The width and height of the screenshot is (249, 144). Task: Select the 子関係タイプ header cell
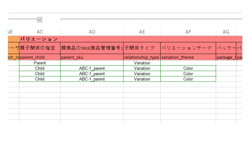(142, 48)
